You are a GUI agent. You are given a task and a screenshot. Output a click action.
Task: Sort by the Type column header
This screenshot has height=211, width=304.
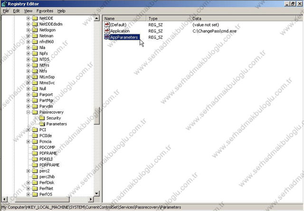(168, 19)
